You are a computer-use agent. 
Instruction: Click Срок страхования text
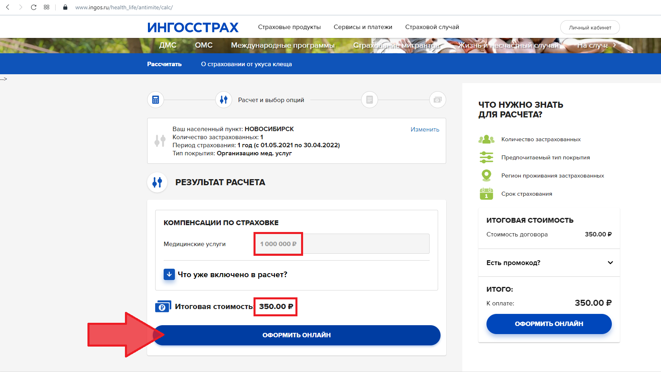click(527, 194)
